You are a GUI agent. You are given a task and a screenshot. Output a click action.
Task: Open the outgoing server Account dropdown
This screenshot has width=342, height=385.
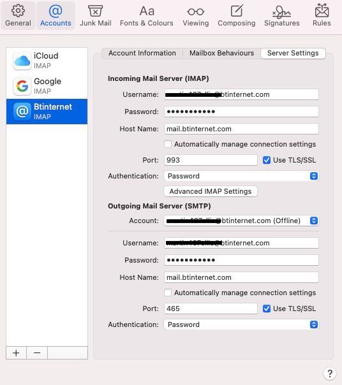241,221
